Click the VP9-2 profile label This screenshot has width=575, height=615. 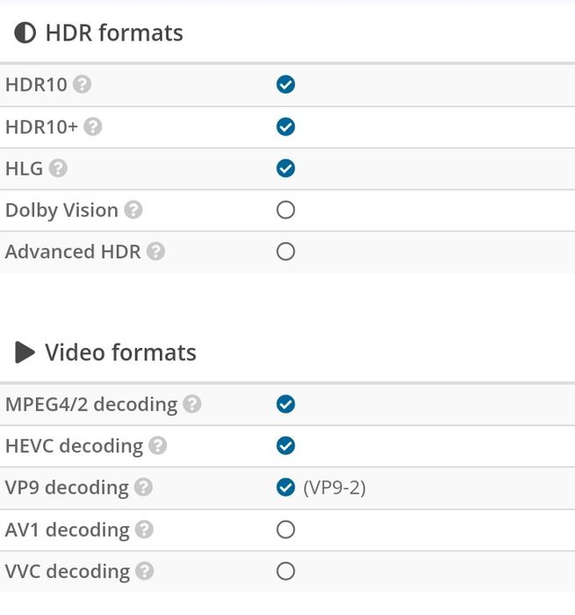tap(334, 487)
